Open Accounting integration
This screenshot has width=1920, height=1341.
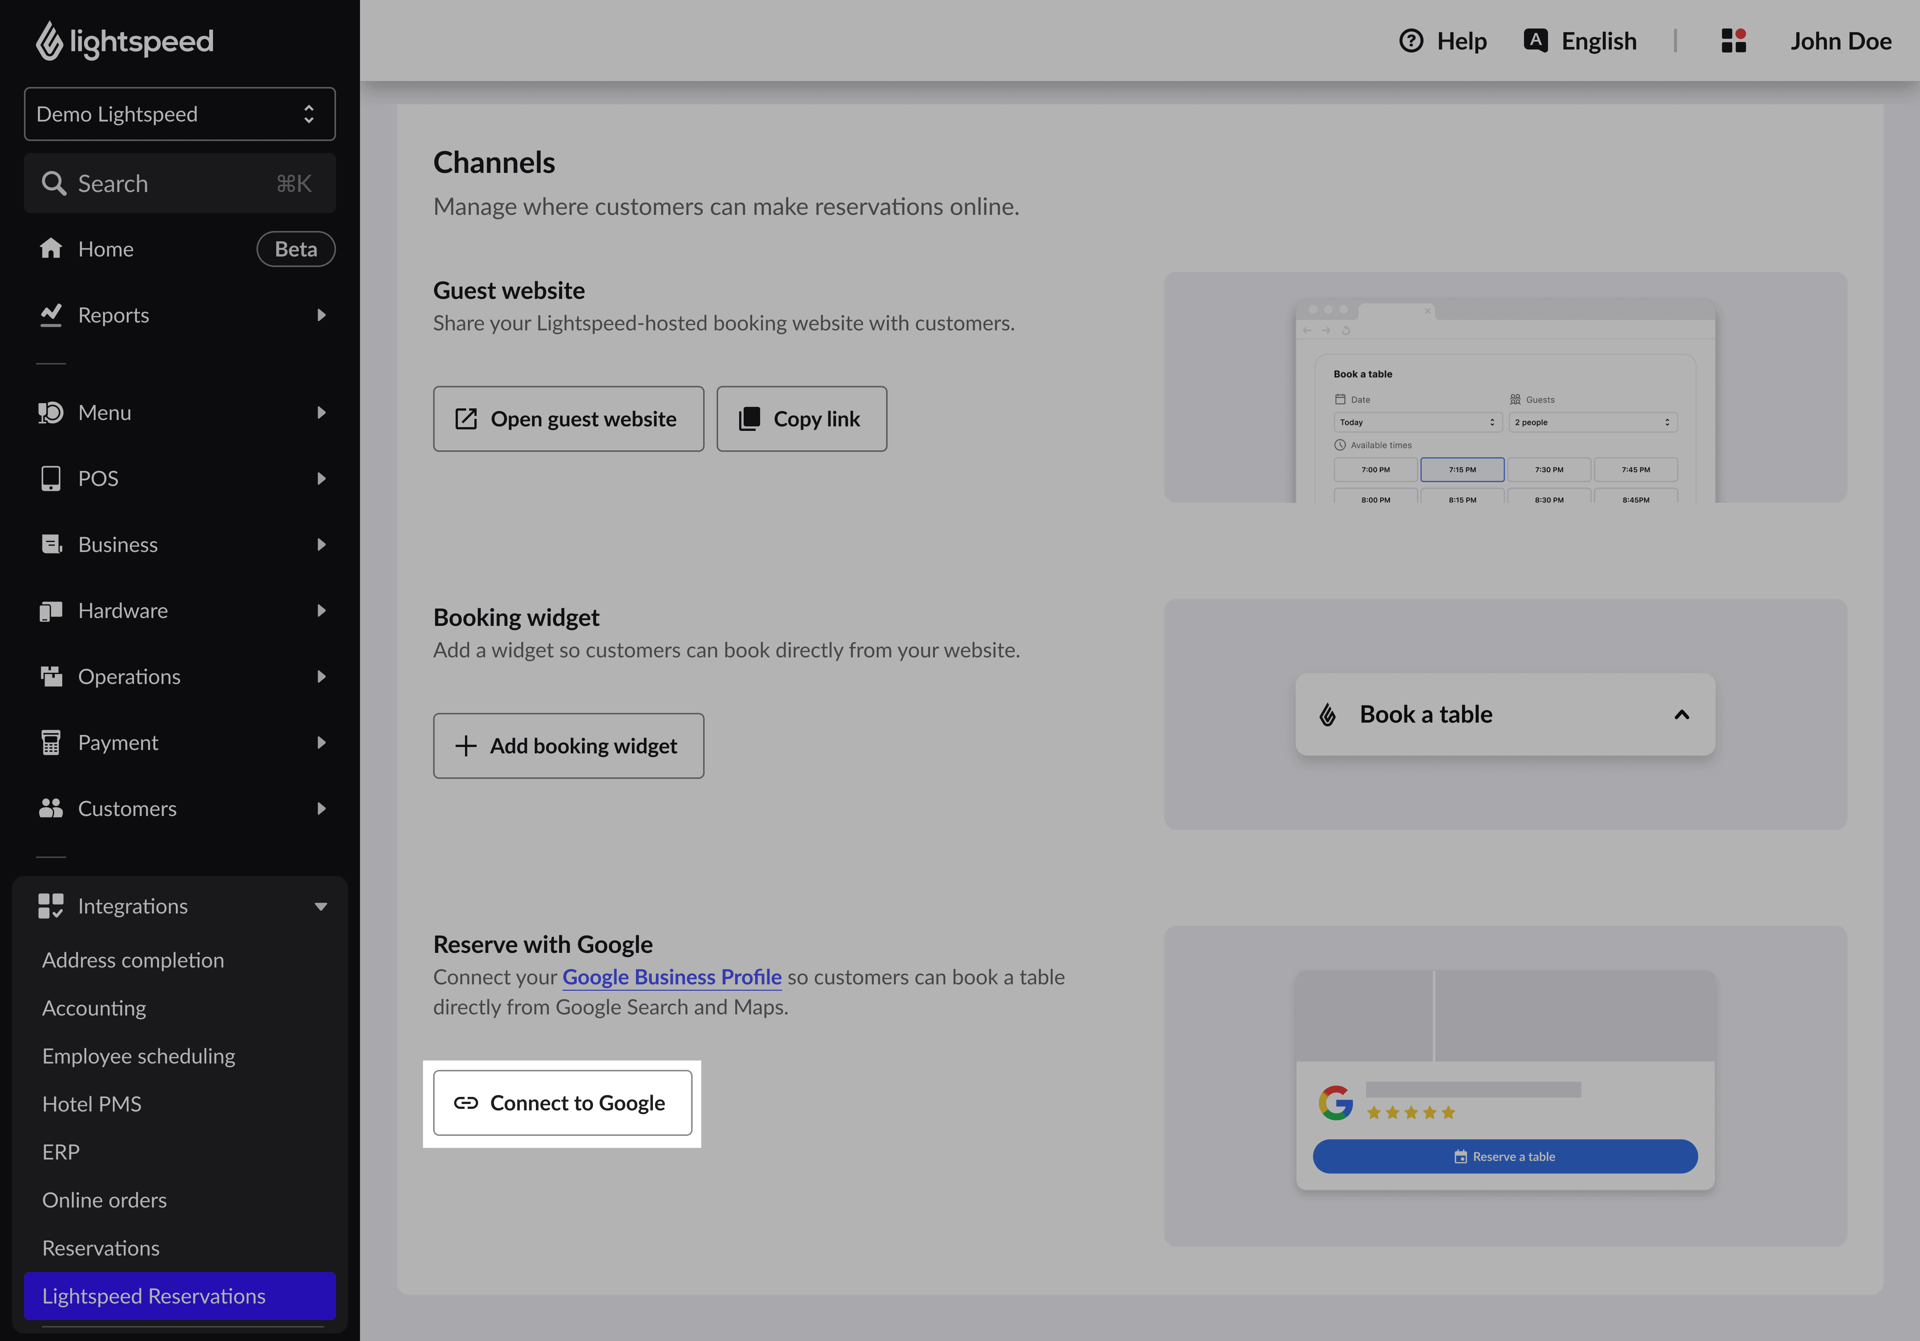[94, 1008]
